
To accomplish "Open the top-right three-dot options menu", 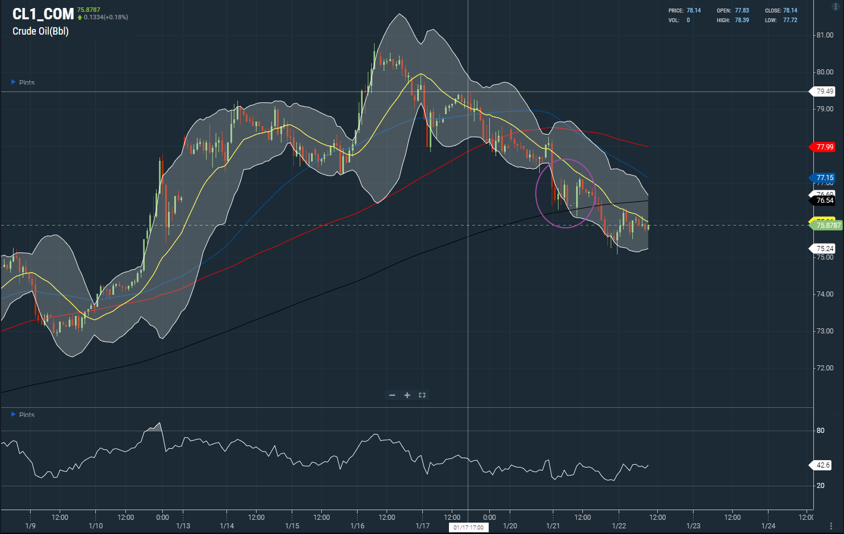I will (835, 7).
